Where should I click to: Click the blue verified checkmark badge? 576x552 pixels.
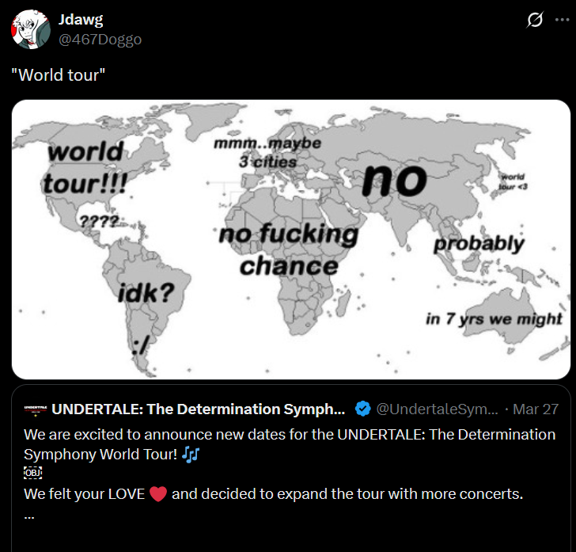pyautogui.click(x=362, y=409)
